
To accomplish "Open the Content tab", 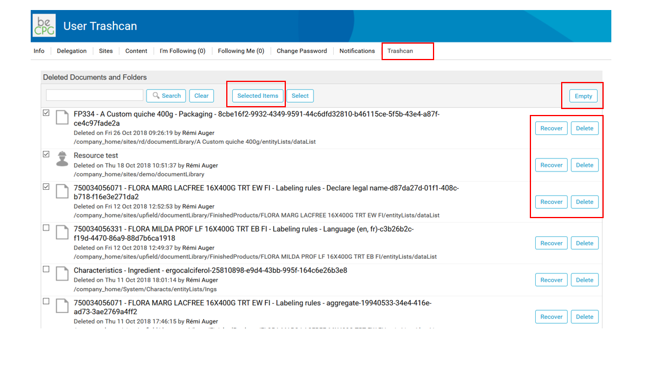I will point(136,51).
